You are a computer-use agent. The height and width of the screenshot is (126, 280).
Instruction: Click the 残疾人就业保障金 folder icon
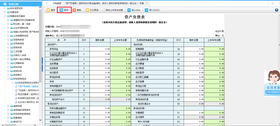click(12, 59)
